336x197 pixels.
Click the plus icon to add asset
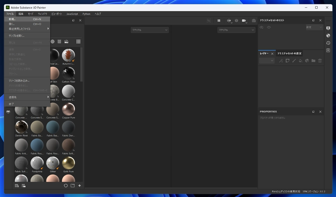(79, 186)
